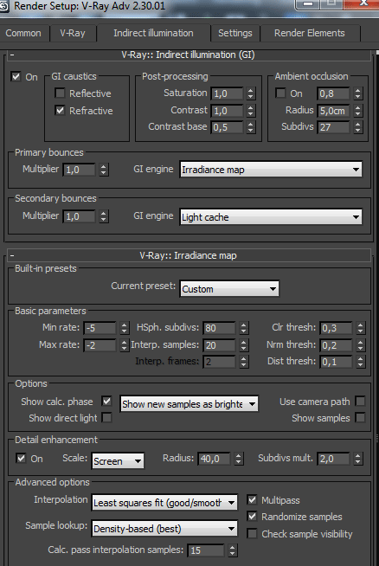Disable the Refractive GI caustics checkbox
Screen dimensions: 379x566
60,110
